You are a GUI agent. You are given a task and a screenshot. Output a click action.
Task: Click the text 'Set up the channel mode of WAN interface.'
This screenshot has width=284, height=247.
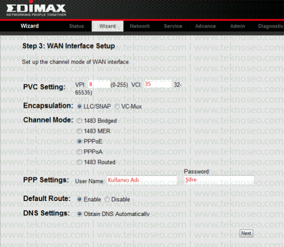(x=76, y=62)
